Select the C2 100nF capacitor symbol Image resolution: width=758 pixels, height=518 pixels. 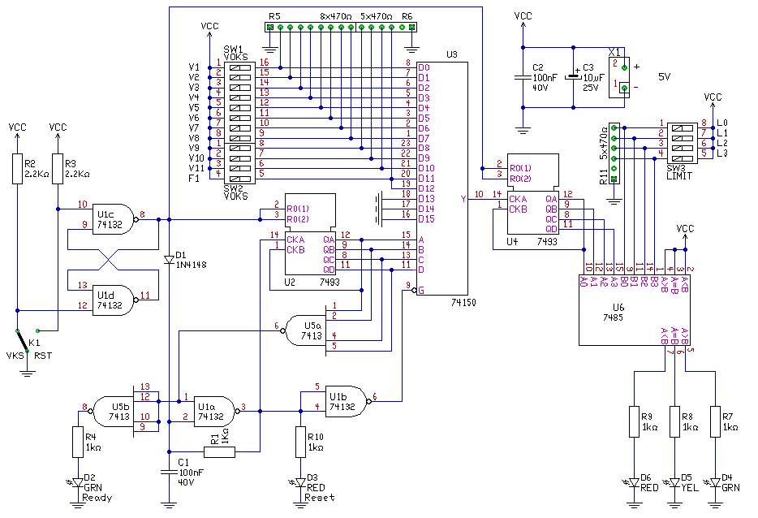coord(523,77)
